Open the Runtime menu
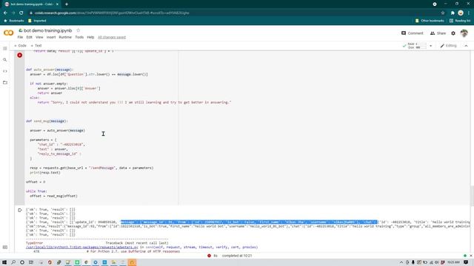Viewport: 474px width, 266px height. [65, 37]
